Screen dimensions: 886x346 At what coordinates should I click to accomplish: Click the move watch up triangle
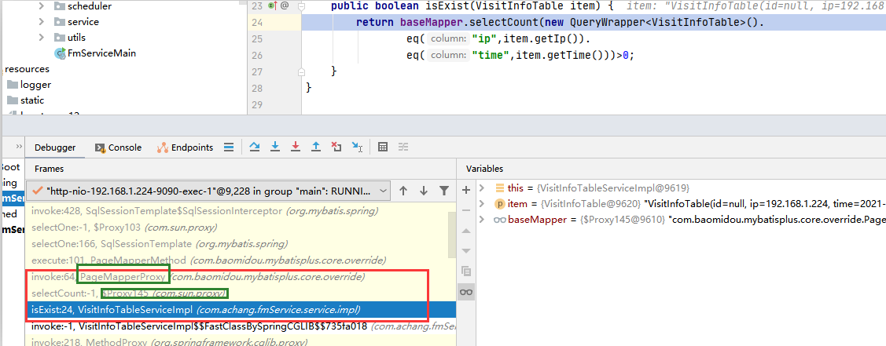click(466, 231)
